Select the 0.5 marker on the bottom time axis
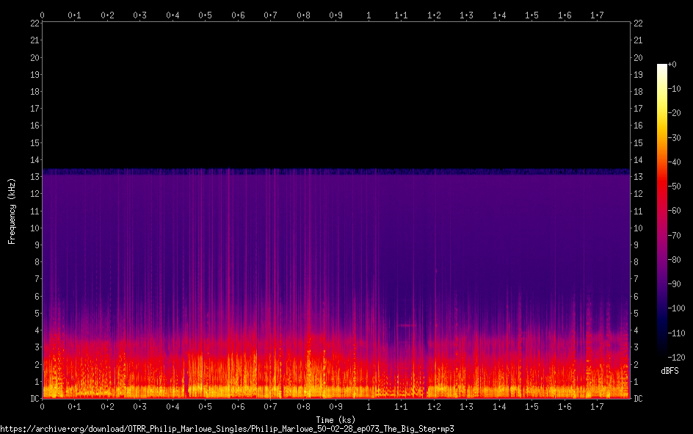693x434 pixels. [x=205, y=407]
